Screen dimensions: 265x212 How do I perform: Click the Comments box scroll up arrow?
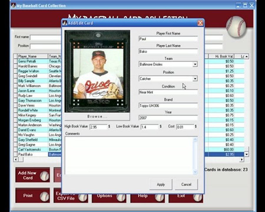coord(195,140)
